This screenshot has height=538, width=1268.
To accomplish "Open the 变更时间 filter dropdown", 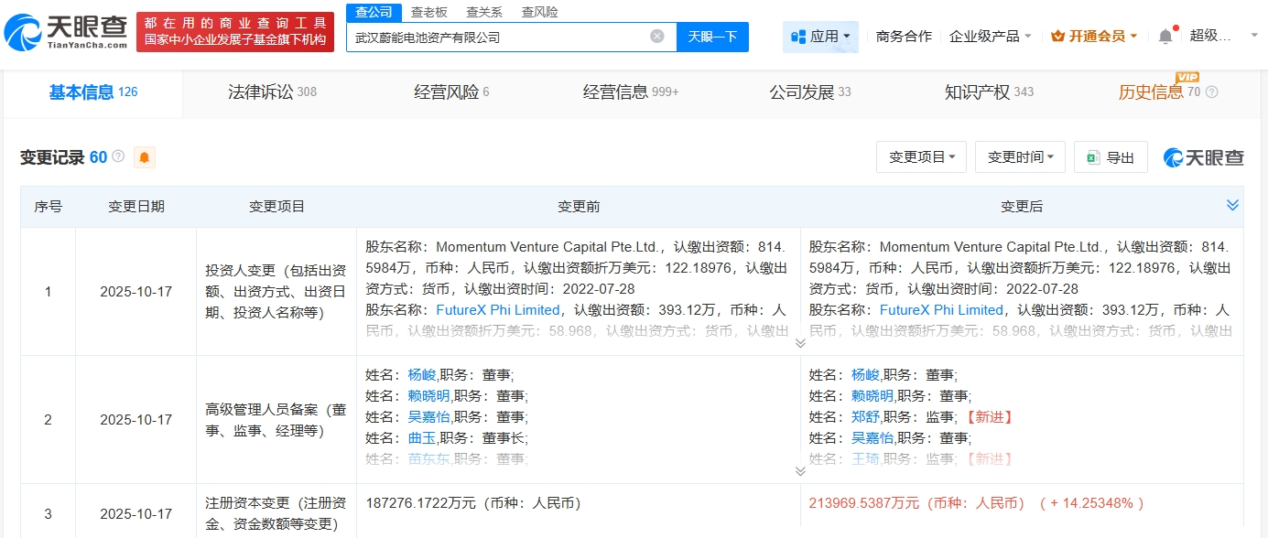I will [x=1020, y=156].
